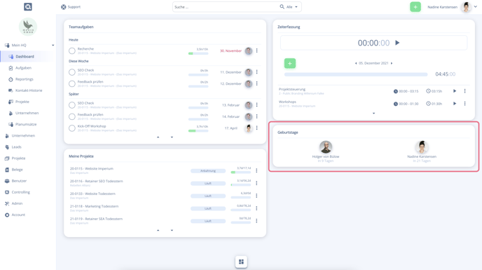Open options for 20-0115 Website Imperium project

pos(256,170)
